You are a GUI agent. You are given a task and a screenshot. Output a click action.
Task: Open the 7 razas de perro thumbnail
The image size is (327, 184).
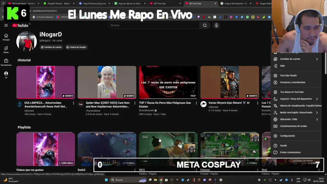(168, 82)
